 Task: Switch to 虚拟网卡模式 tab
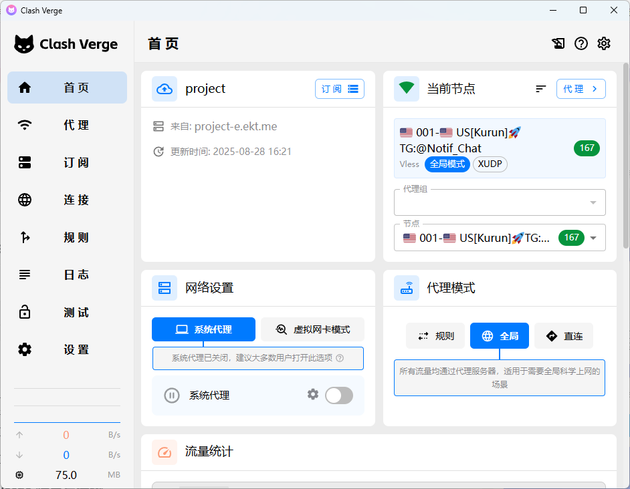(312, 329)
